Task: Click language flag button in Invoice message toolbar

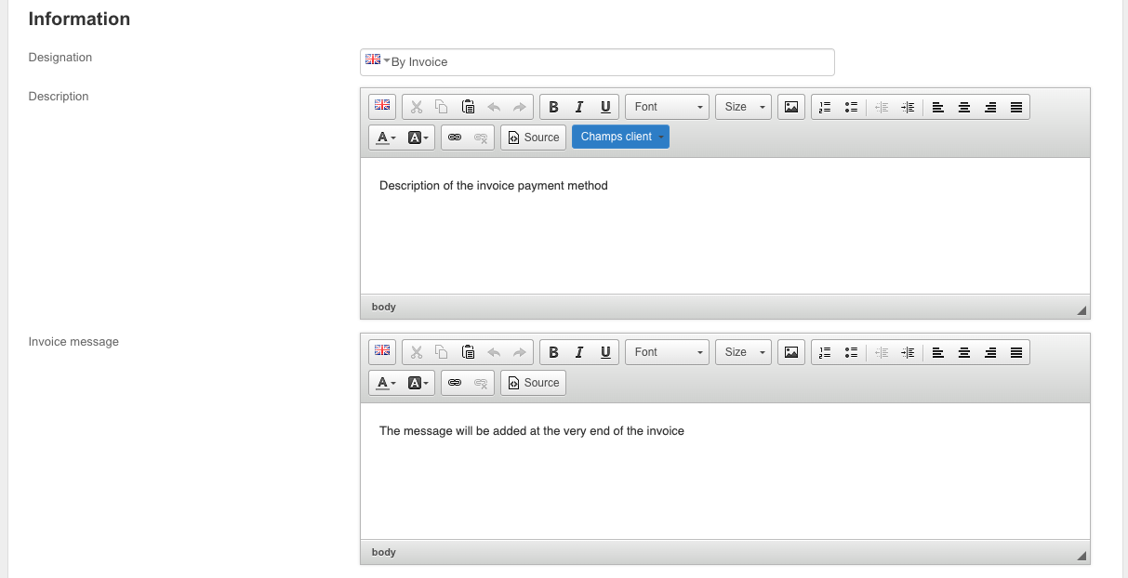Action: click(382, 351)
